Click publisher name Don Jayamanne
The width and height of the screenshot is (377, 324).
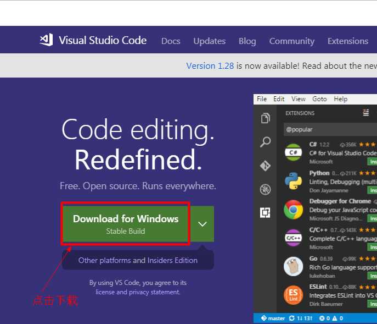coord(329,190)
